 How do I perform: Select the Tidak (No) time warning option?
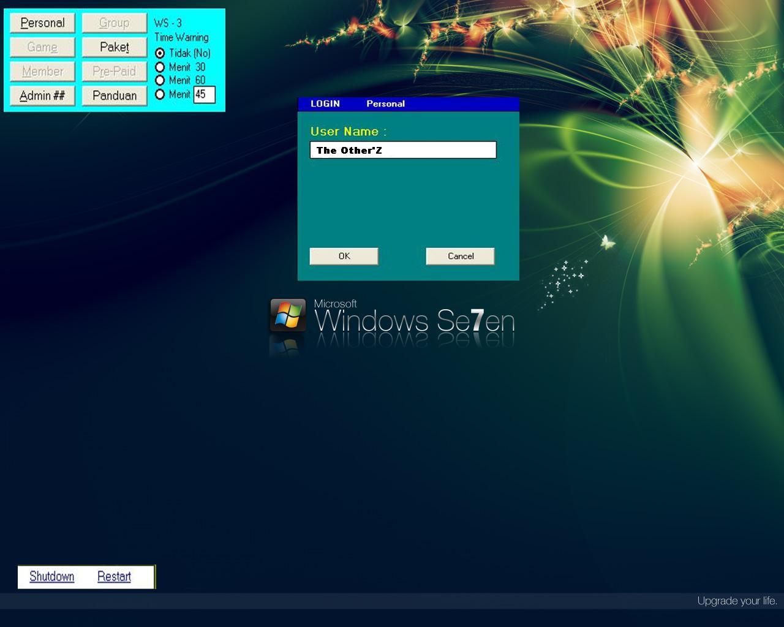click(160, 53)
